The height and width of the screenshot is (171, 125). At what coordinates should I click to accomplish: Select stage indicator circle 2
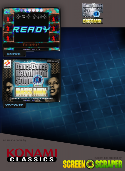click(25, 10)
